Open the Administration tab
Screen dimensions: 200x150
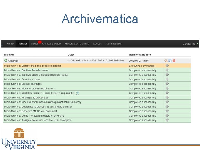tap(114, 44)
